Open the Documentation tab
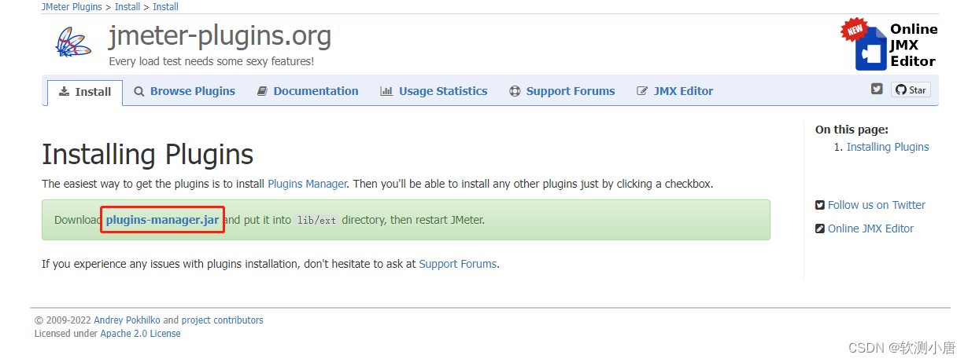 (x=308, y=91)
